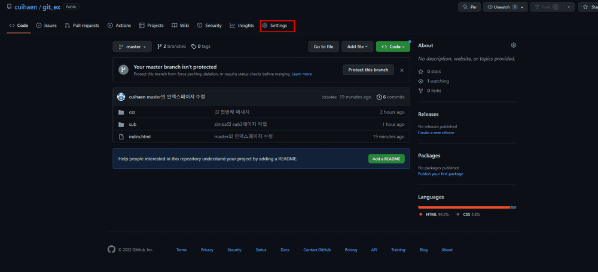
Task: View the 0 tags link
Action: (x=201, y=47)
